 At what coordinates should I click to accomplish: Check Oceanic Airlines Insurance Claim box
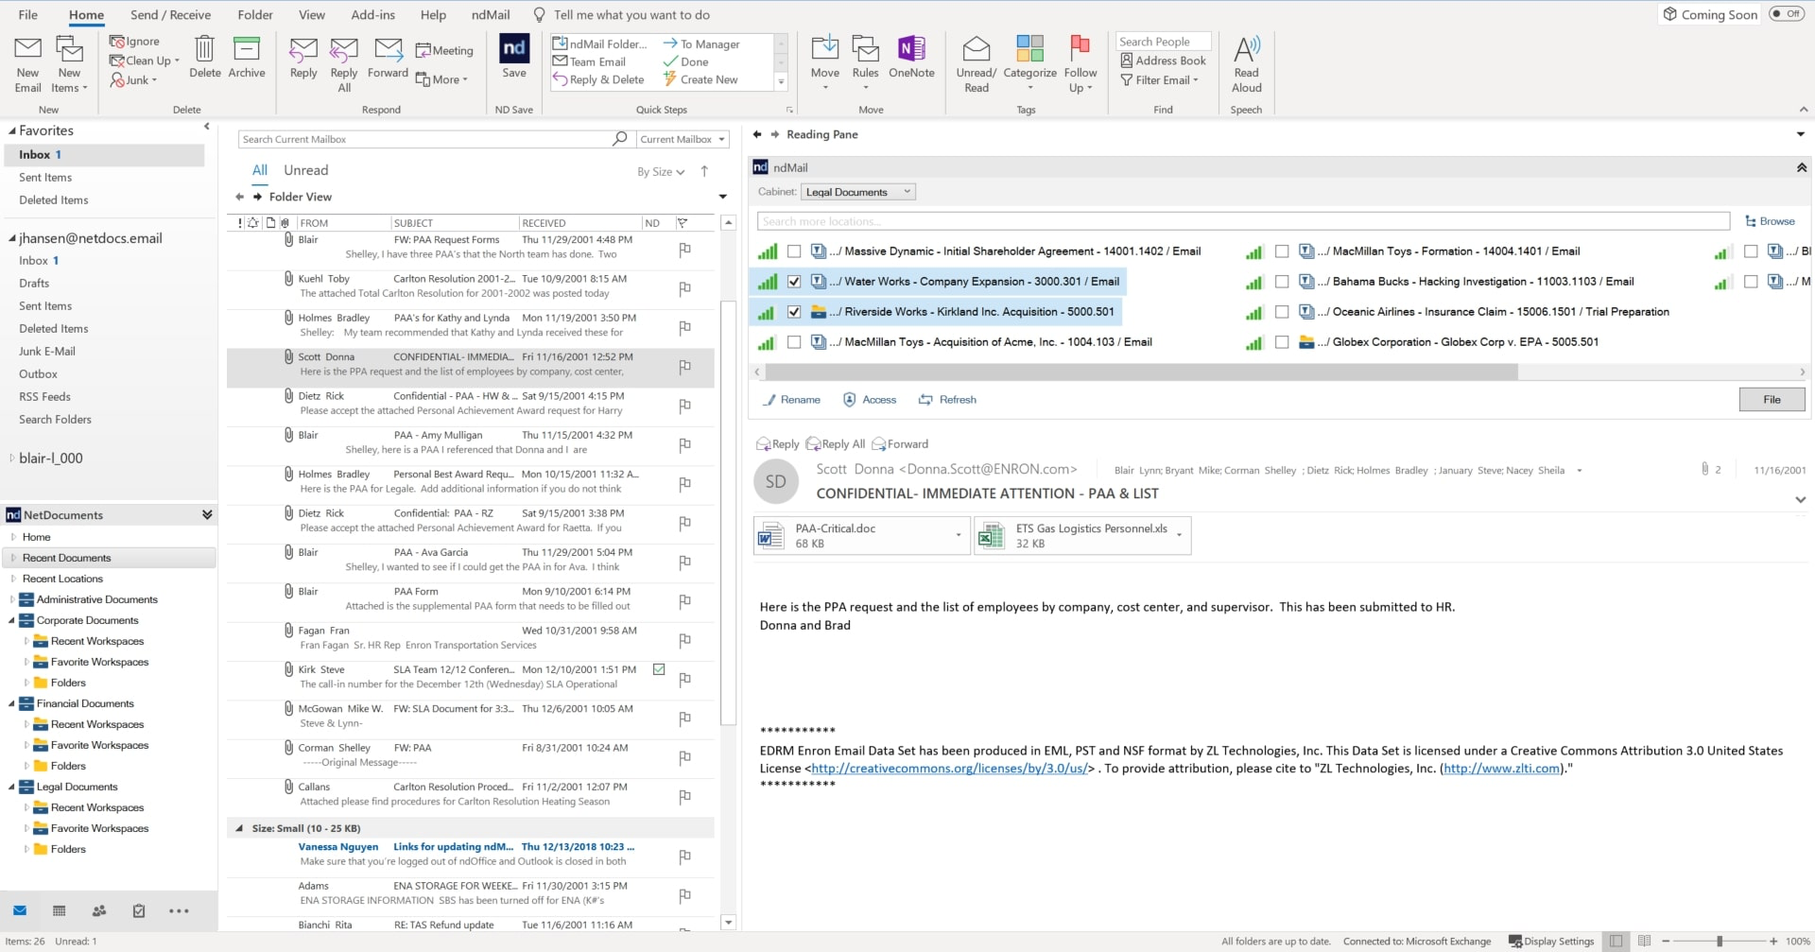tap(1282, 312)
